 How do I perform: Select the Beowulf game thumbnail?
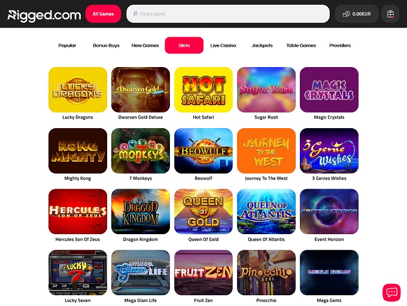(x=203, y=151)
